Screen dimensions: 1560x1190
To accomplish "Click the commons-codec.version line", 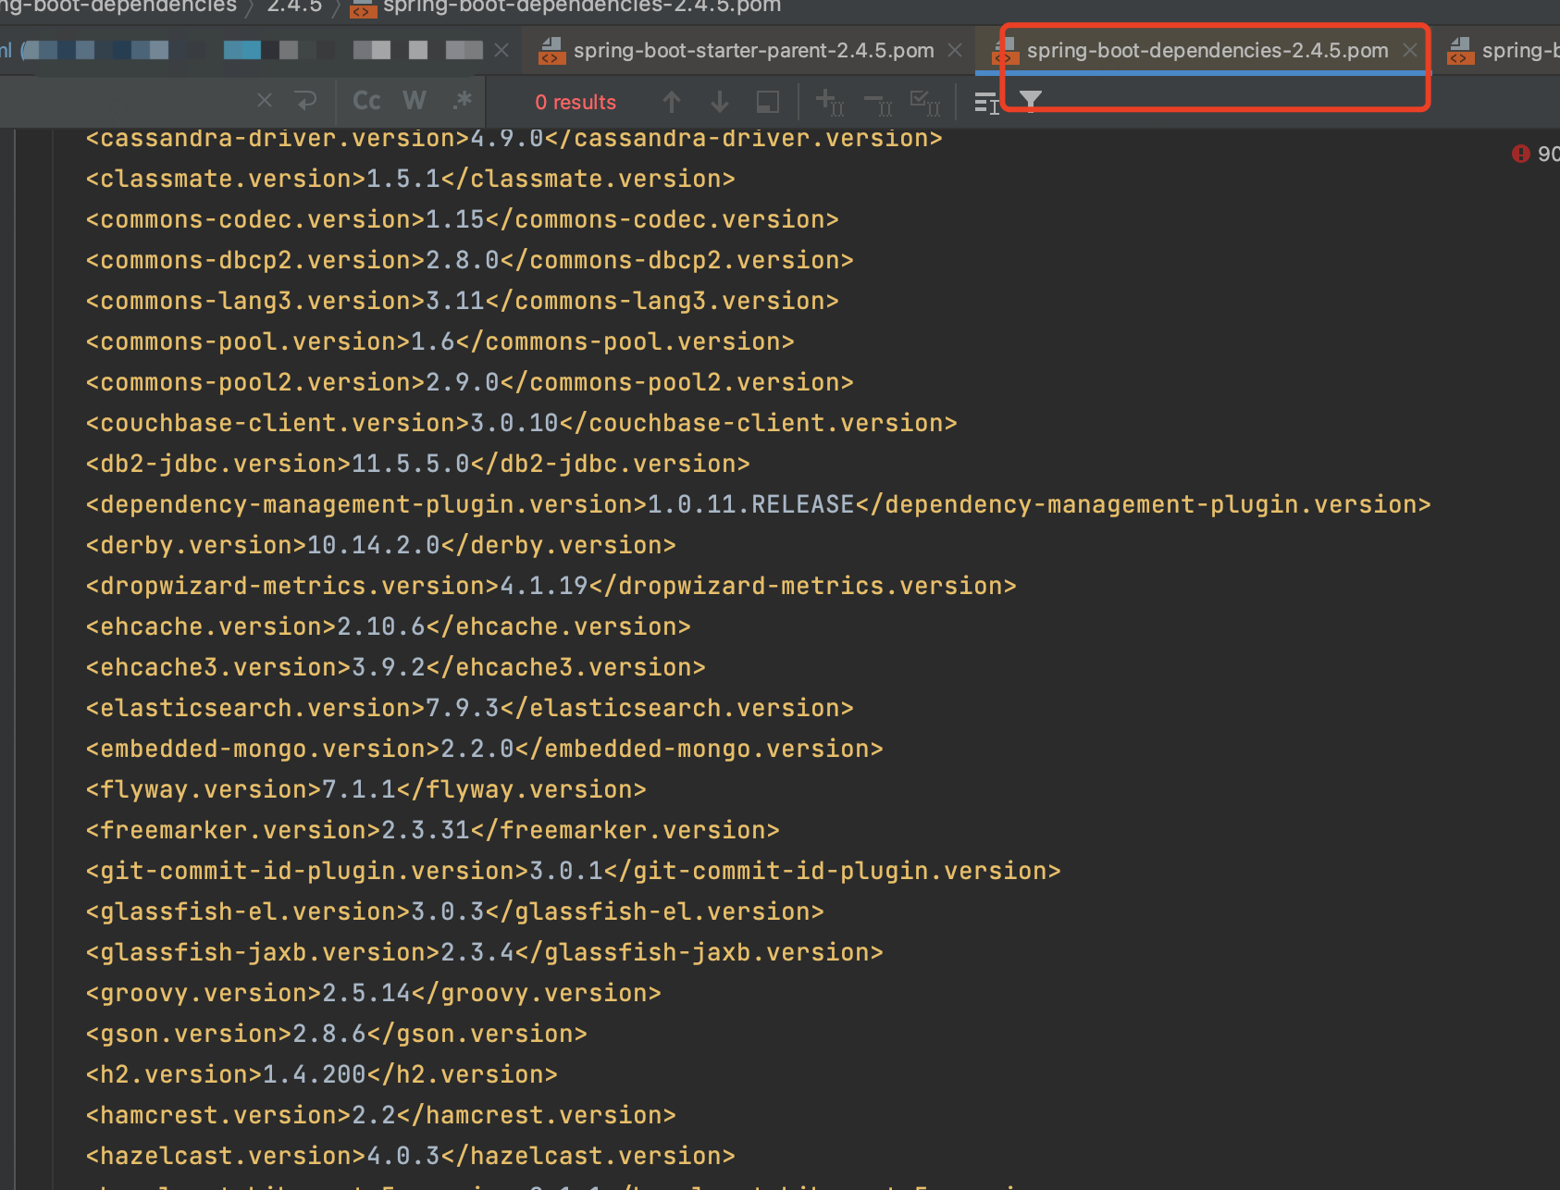I will coord(463,219).
